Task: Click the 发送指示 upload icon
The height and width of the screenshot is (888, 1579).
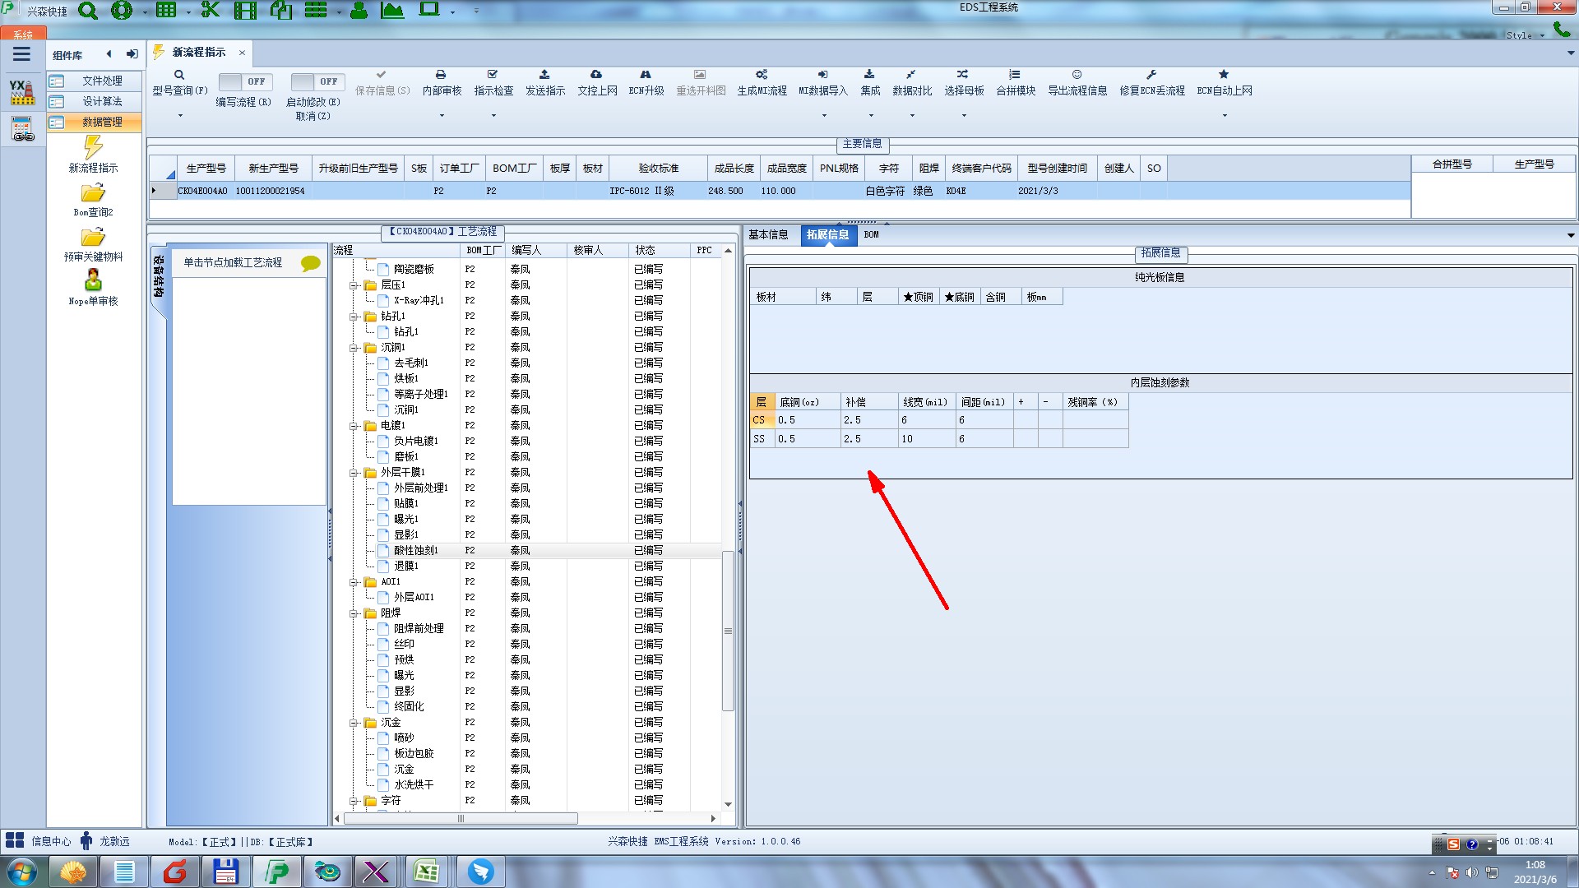Action: [x=544, y=75]
